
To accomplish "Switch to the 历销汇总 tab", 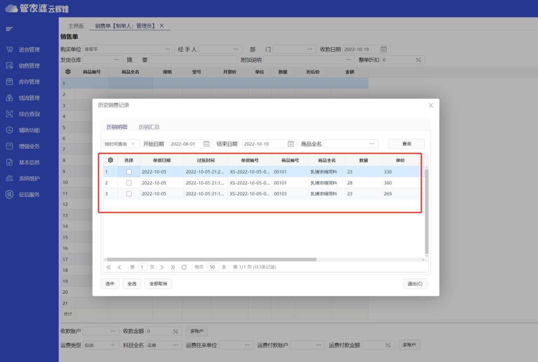I will click(149, 127).
